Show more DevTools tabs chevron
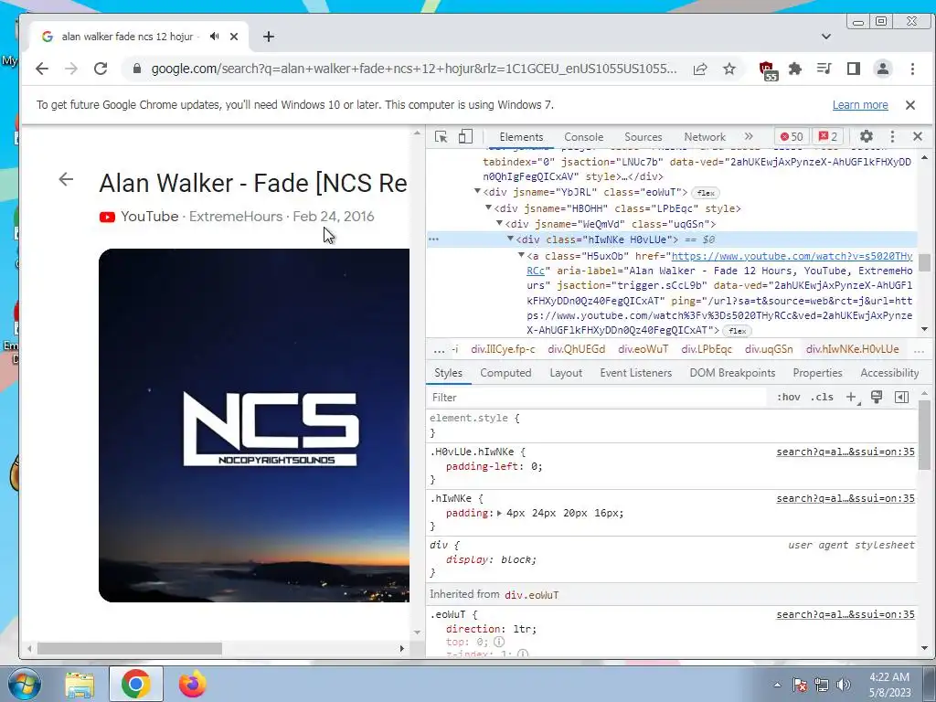 click(x=749, y=136)
